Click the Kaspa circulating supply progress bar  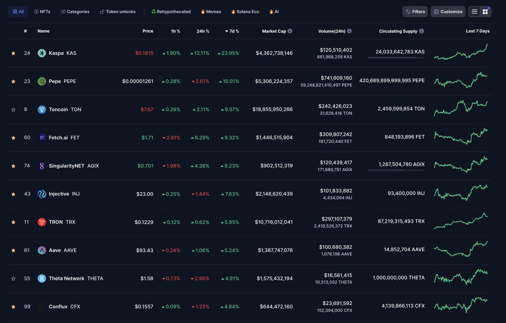tap(396, 58)
